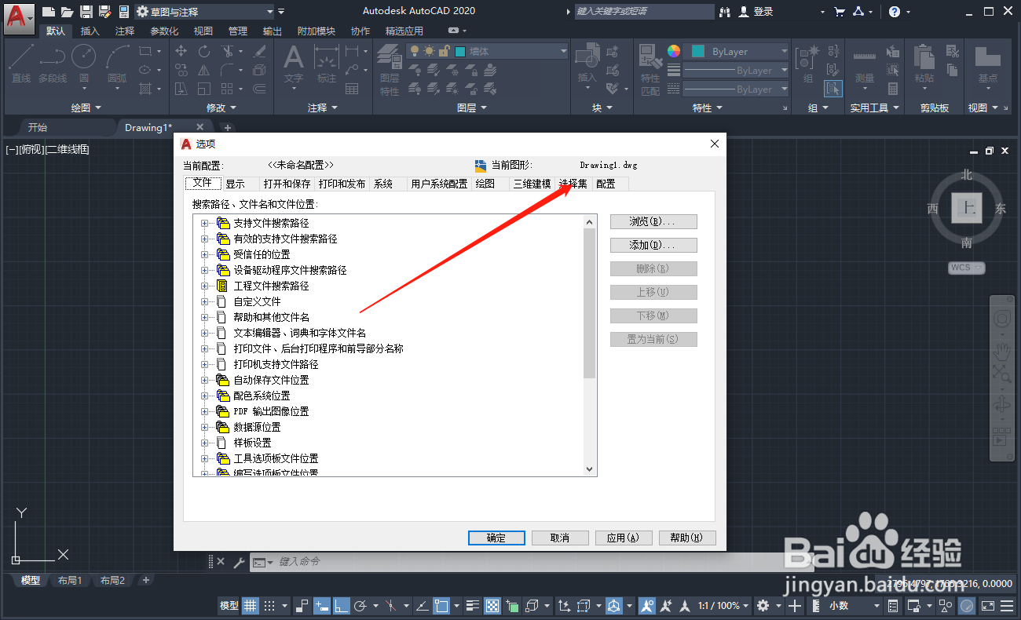Click the Mirror tool icon
The image size is (1021, 620).
click(204, 70)
